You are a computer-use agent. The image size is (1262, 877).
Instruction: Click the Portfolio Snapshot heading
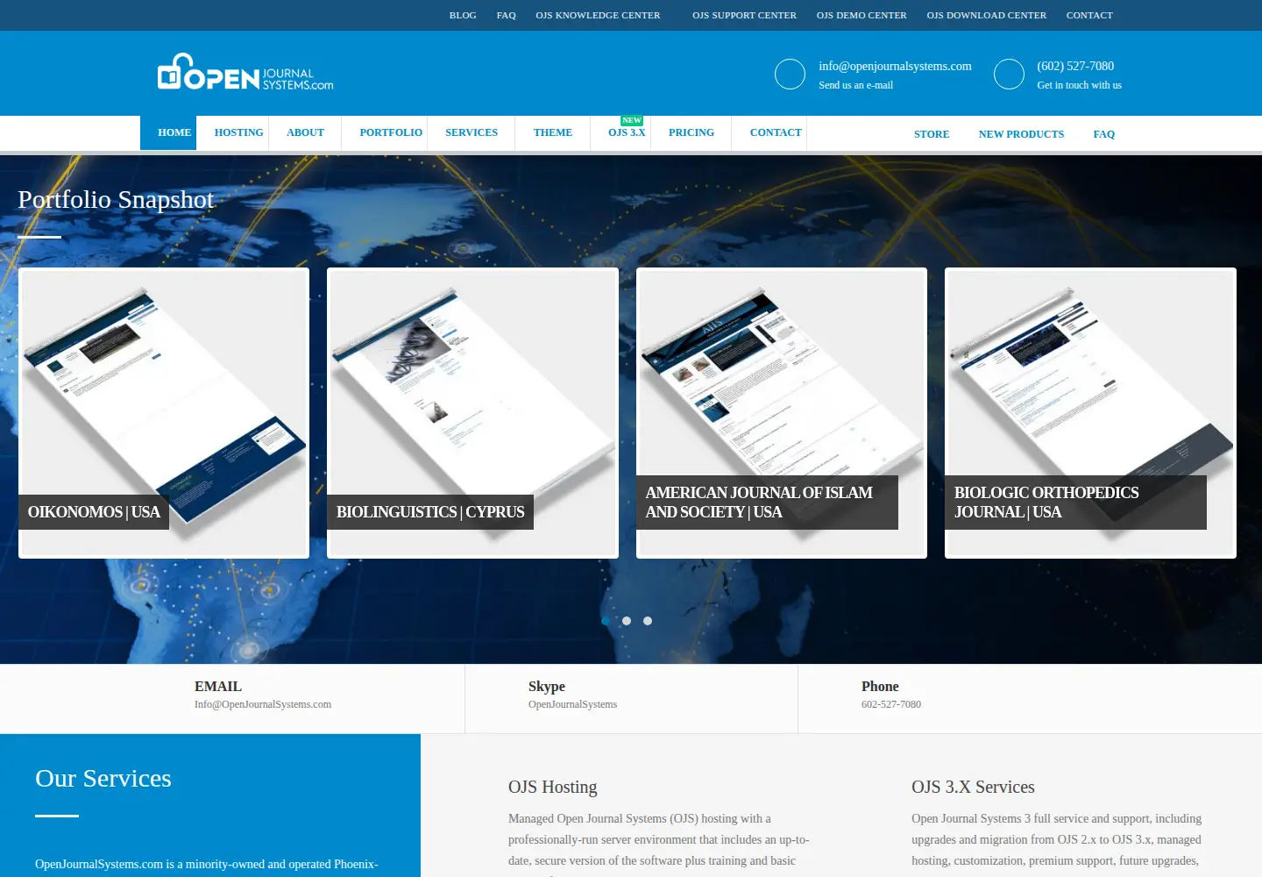[x=116, y=199]
